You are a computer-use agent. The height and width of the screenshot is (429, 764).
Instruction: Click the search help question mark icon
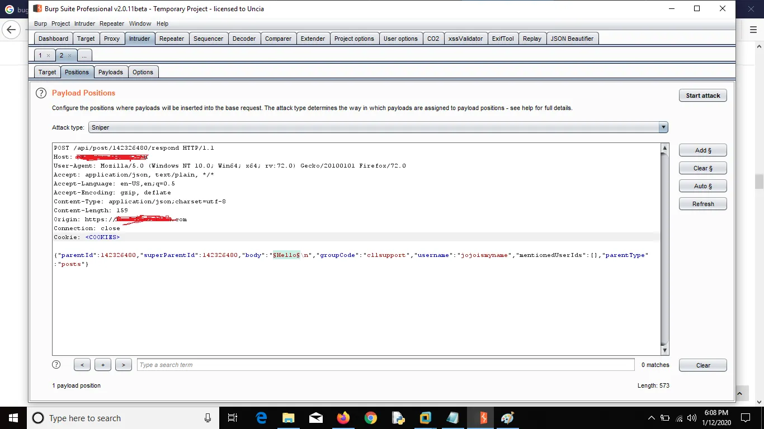(56, 365)
